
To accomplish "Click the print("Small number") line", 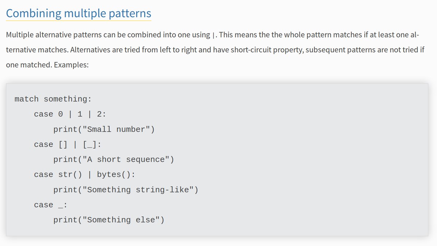I will click(x=104, y=129).
